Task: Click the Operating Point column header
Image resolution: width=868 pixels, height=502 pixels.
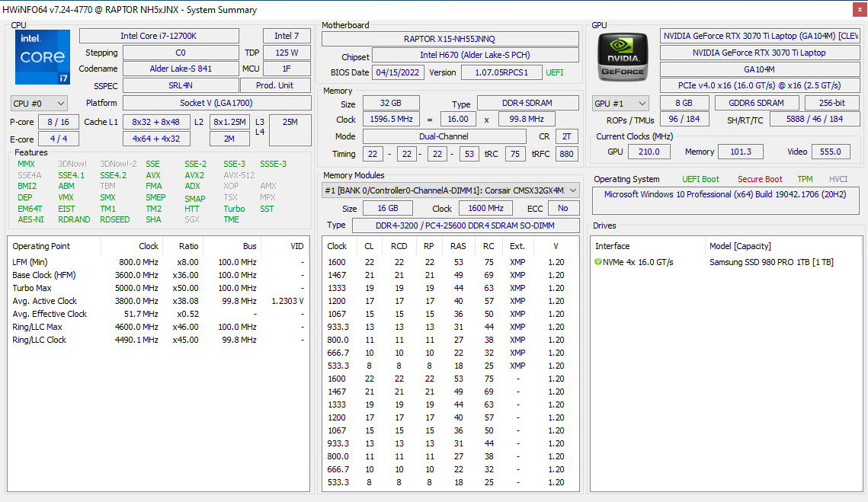Action: tap(53, 246)
